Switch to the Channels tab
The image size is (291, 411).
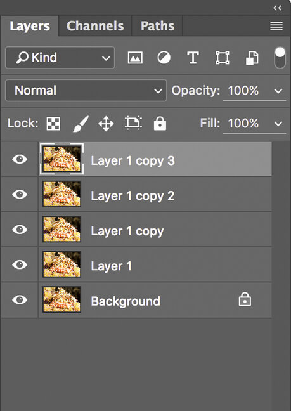click(x=95, y=26)
